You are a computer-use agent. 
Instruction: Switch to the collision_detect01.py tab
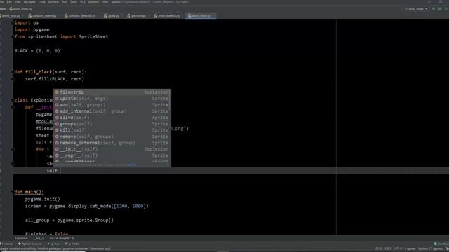pyautogui.click(x=81, y=15)
